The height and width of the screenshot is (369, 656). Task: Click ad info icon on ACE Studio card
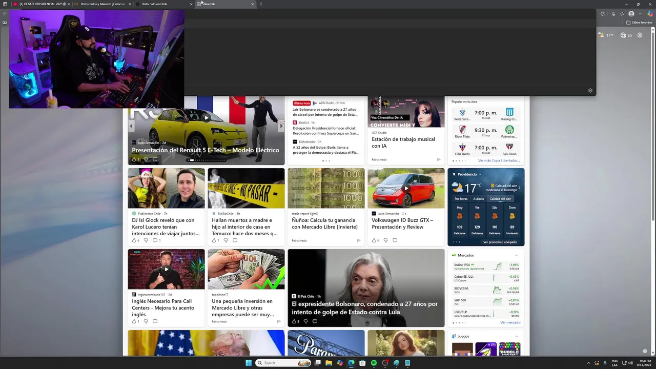439,159
